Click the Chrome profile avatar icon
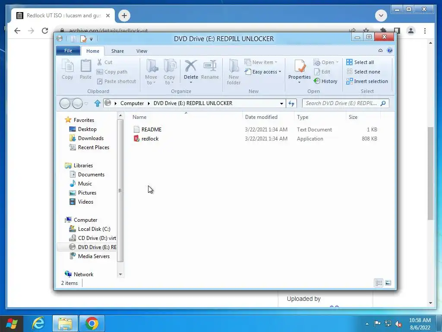Viewport: 442px width, 332px height. click(x=411, y=31)
